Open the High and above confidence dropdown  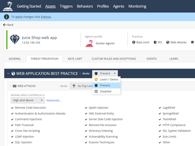coord(28,100)
